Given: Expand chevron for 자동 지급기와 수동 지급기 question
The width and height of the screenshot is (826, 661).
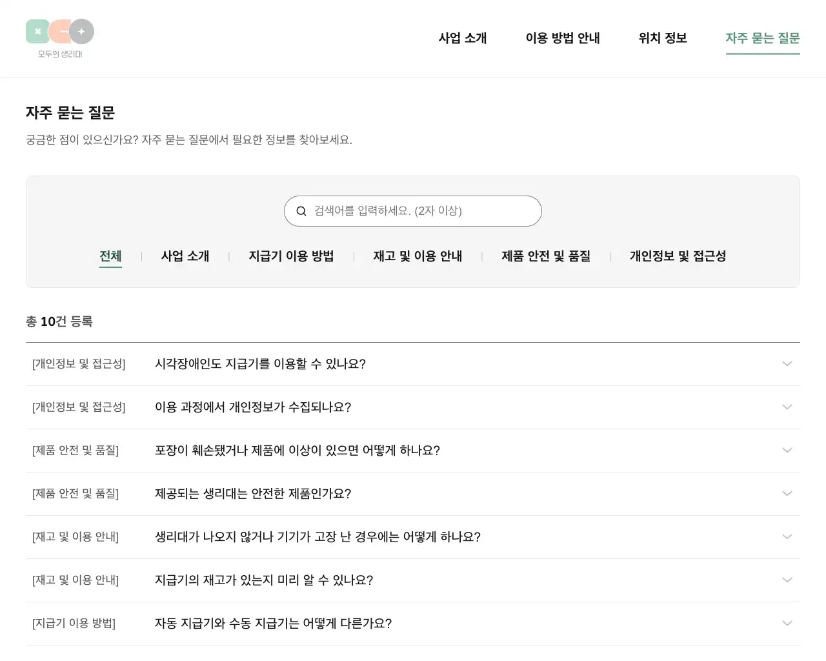Looking at the screenshot, I should coord(787,624).
